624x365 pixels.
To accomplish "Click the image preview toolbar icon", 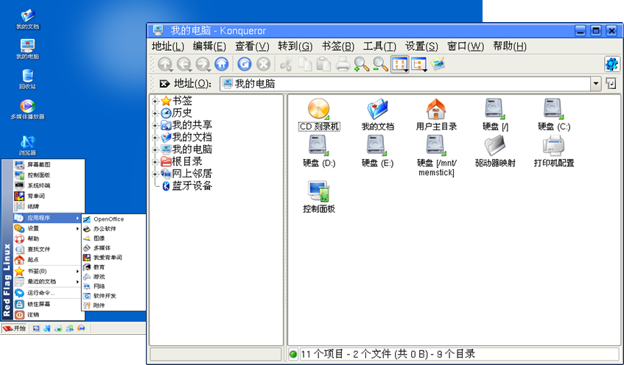I will point(438,63).
